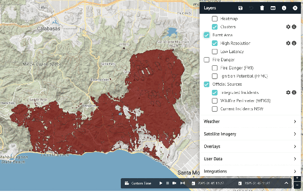The height and width of the screenshot is (194, 303).
Task: Toggle the Fire Danger group checkbox
Action: pyautogui.click(x=206, y=60)
